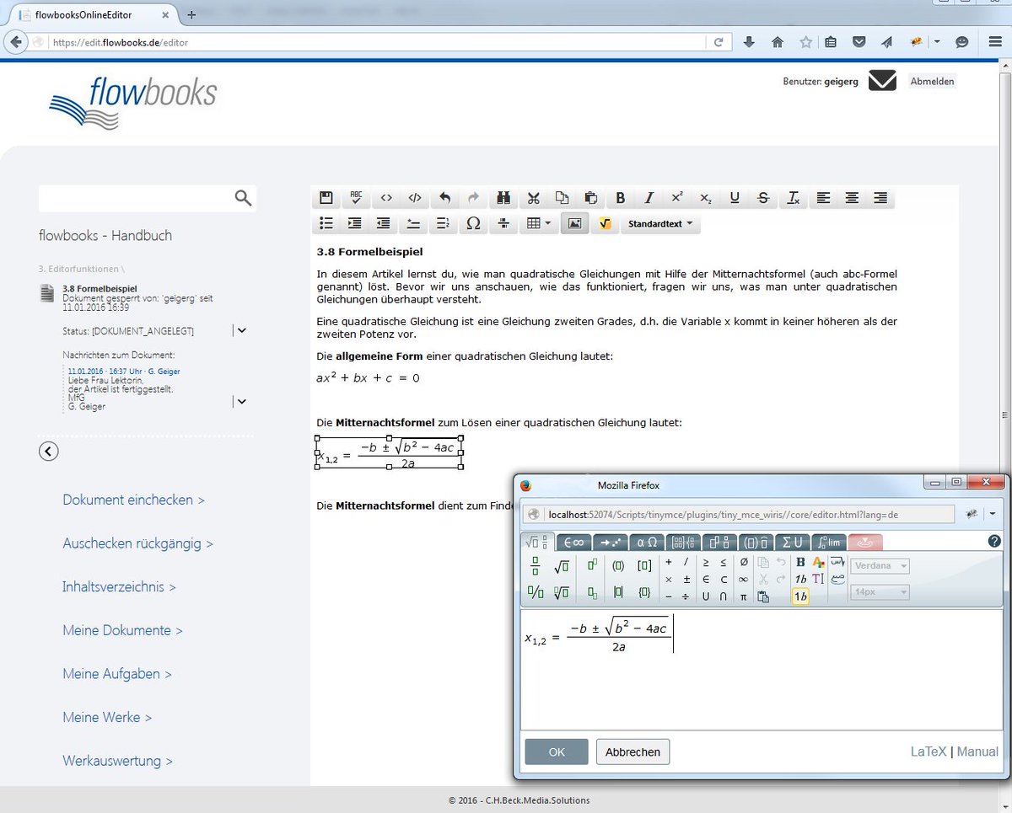The height and width of the screenshot is (813, 1012).
Task: Collapse the sidebar with the back circle arrow
Action: (x=49, y=452)
